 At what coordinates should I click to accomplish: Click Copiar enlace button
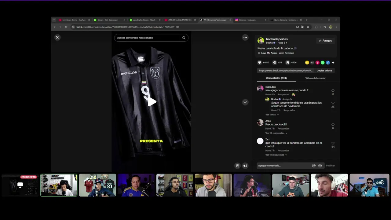pos(324,71)
